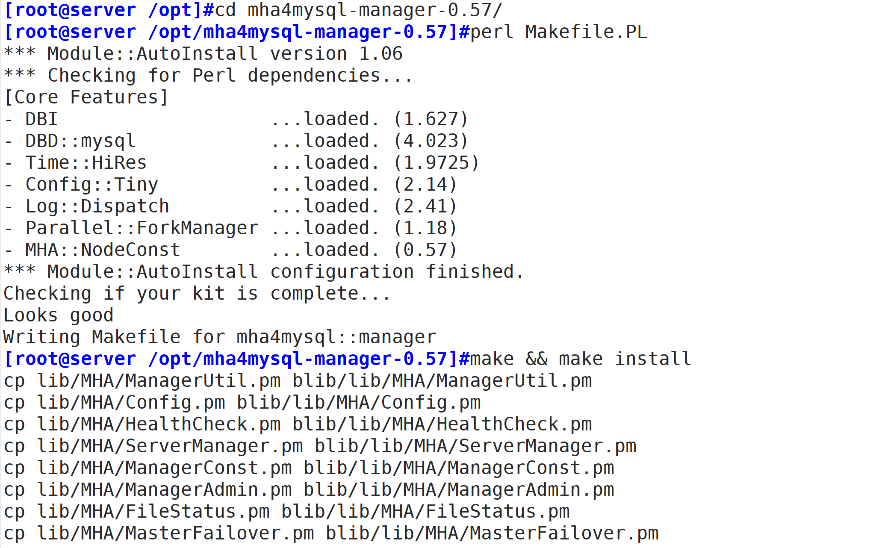The image size is (870, 548).
Task: Click the DBD::mysql version '(4.023)'
Action: [x=431, y=141]
